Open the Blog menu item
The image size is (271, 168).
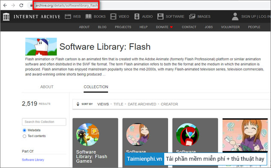click(x=102, y=27)
